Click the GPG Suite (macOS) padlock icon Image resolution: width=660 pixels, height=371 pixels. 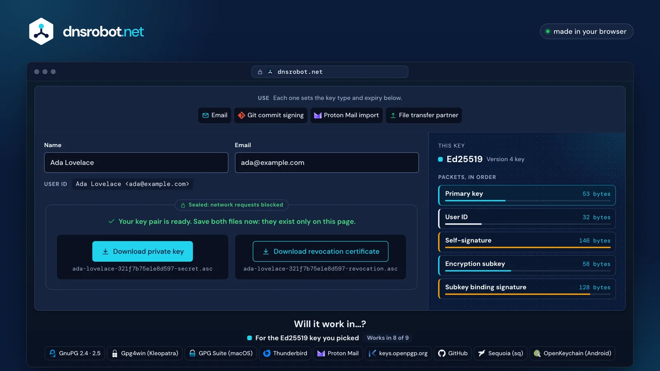(192, 353)
